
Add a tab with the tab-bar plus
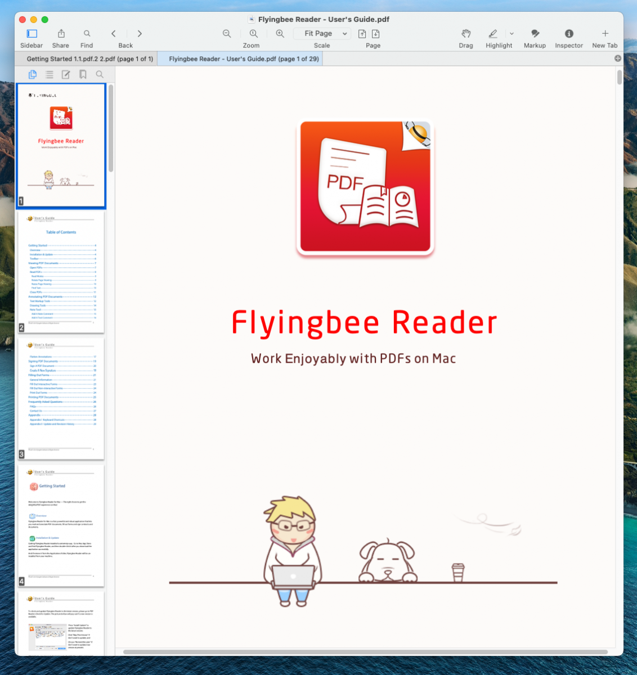[618, 58]
